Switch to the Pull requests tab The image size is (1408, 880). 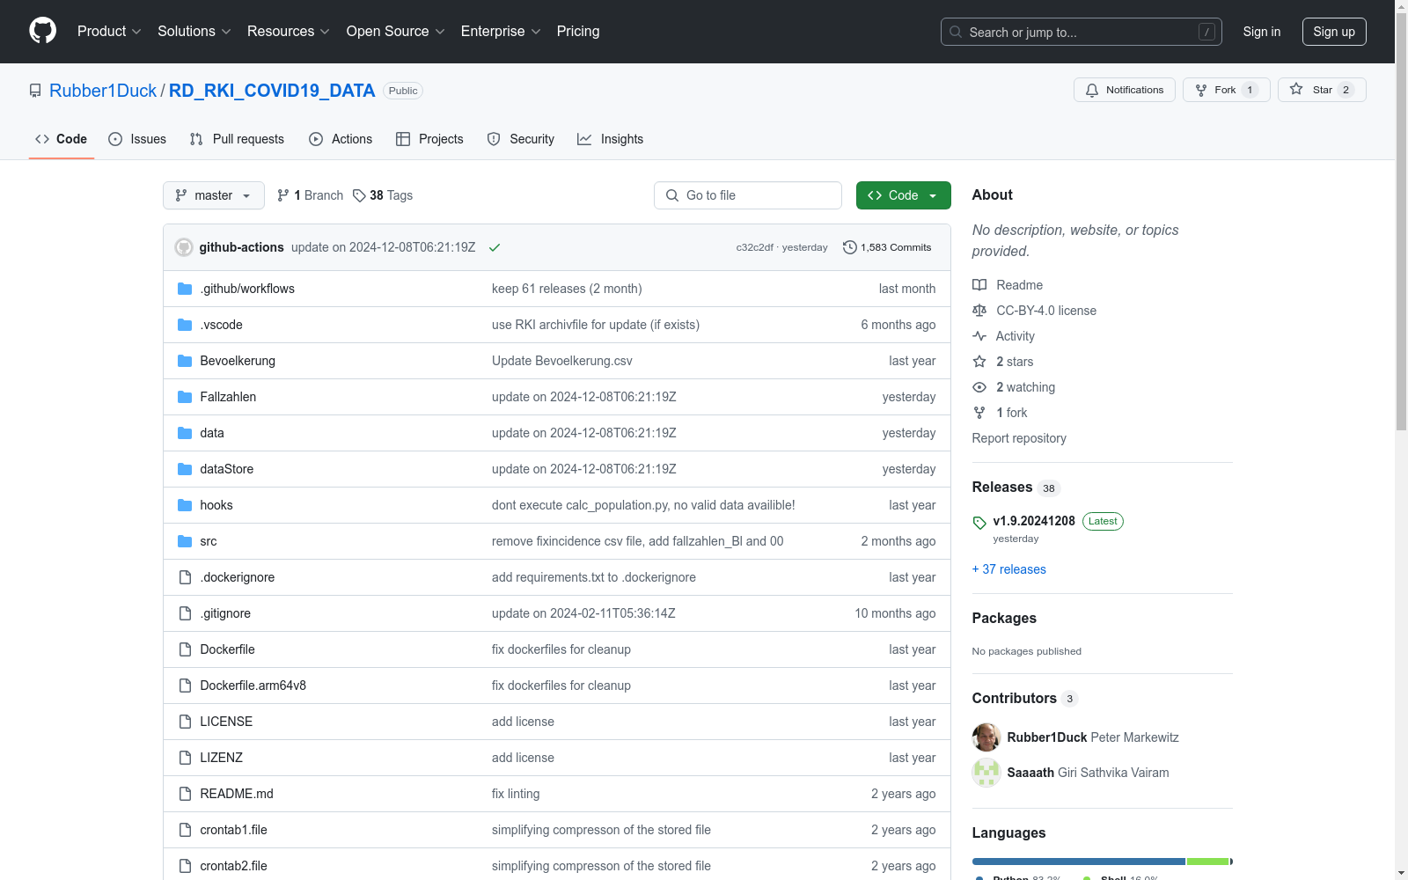point(237,139)
